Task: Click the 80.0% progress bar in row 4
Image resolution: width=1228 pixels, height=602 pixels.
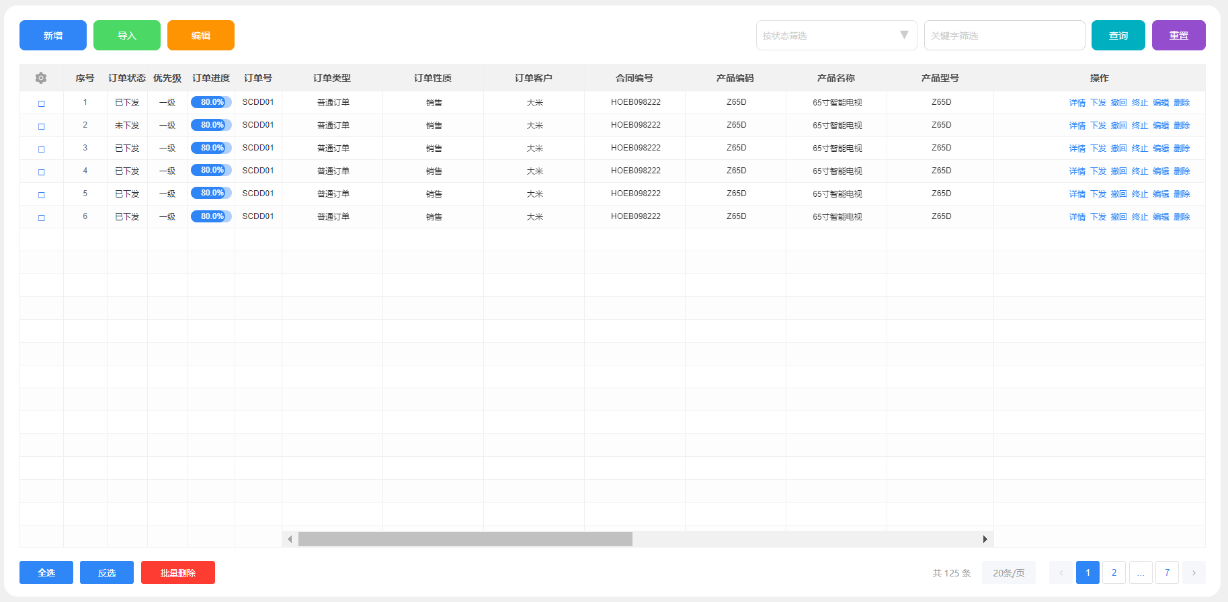Action: (x=211, y=171)
